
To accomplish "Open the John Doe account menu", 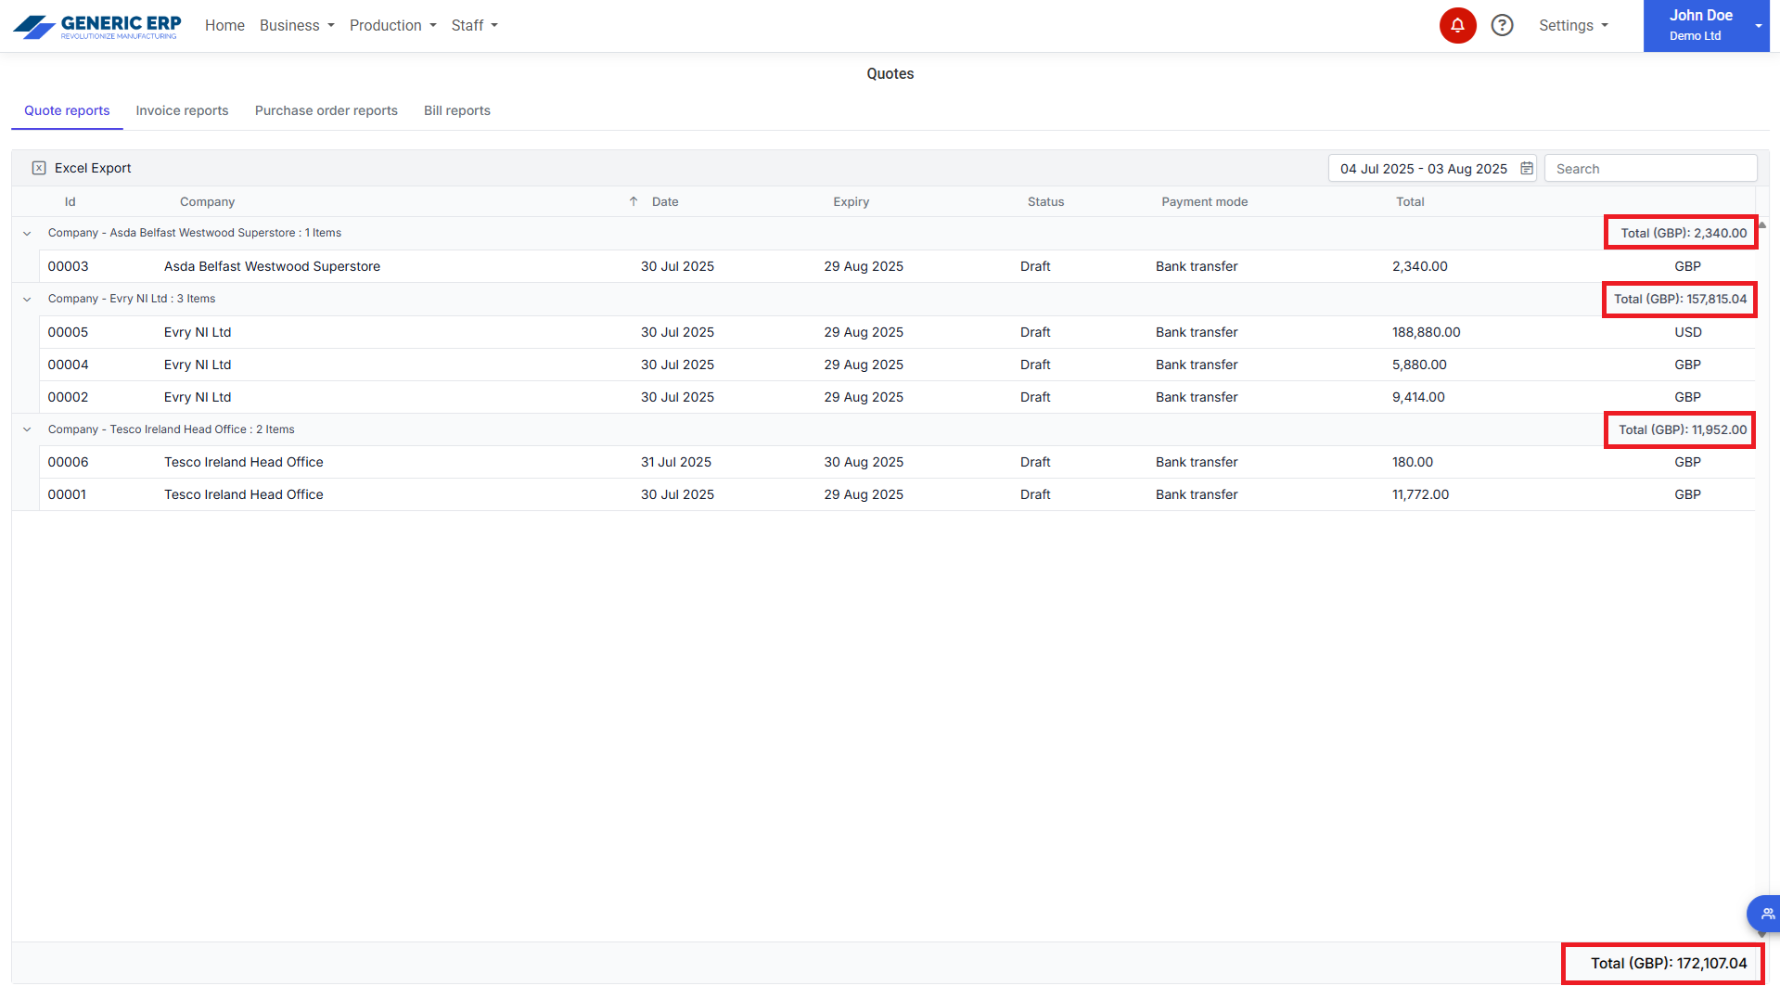I will tap(1706, 26).
